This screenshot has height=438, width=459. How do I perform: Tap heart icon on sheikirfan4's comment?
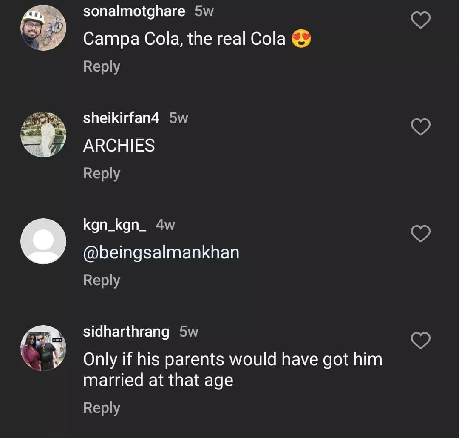pos(421,127)
